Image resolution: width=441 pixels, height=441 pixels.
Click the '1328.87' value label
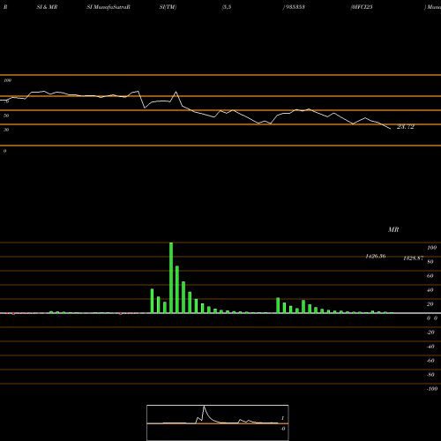(x=414, y=258)
